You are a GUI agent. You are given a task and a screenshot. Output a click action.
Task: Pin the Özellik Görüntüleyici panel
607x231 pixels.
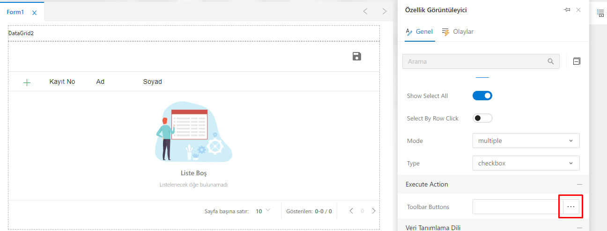pos(567,10)
